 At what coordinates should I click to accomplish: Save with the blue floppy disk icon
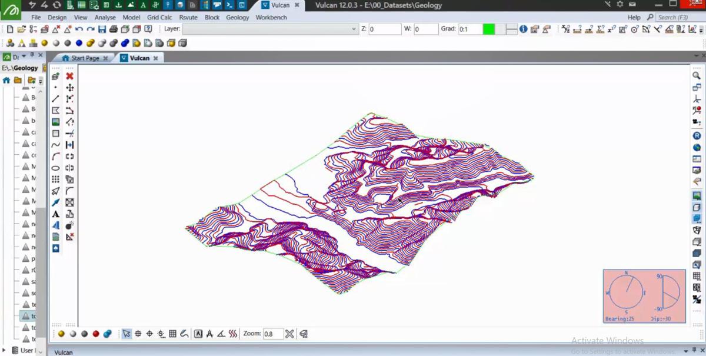(x=102, y=29)
